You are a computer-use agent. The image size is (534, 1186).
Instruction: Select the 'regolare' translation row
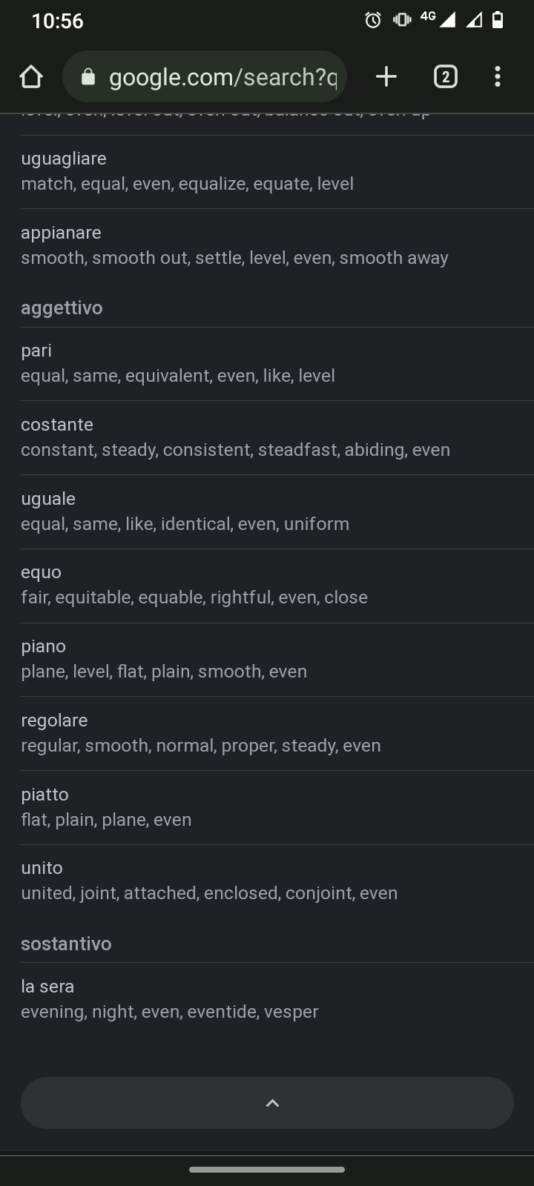coord(267,733)
